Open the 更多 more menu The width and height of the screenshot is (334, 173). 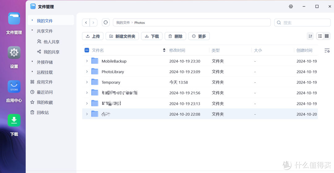pos(199,36)
